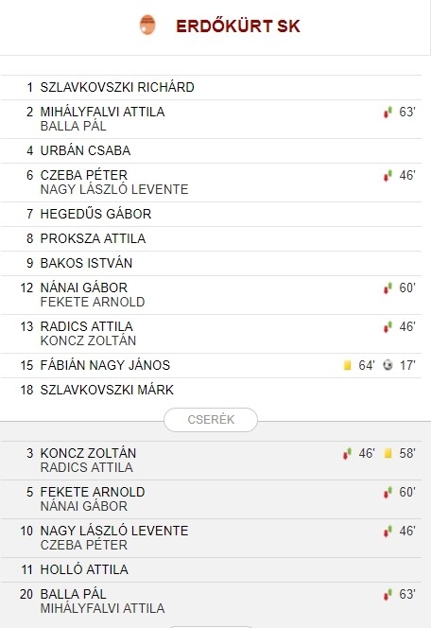Open player Bakos István
The image size is (431, 628).
point(86,263)
